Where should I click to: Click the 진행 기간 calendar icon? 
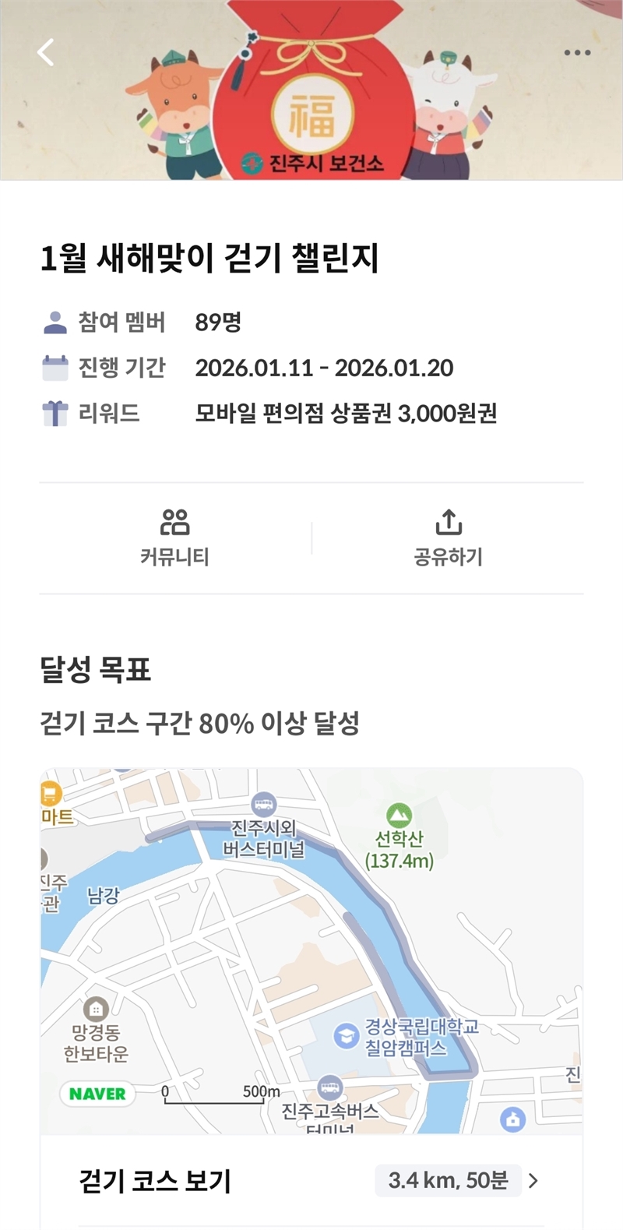pos(55,368)
